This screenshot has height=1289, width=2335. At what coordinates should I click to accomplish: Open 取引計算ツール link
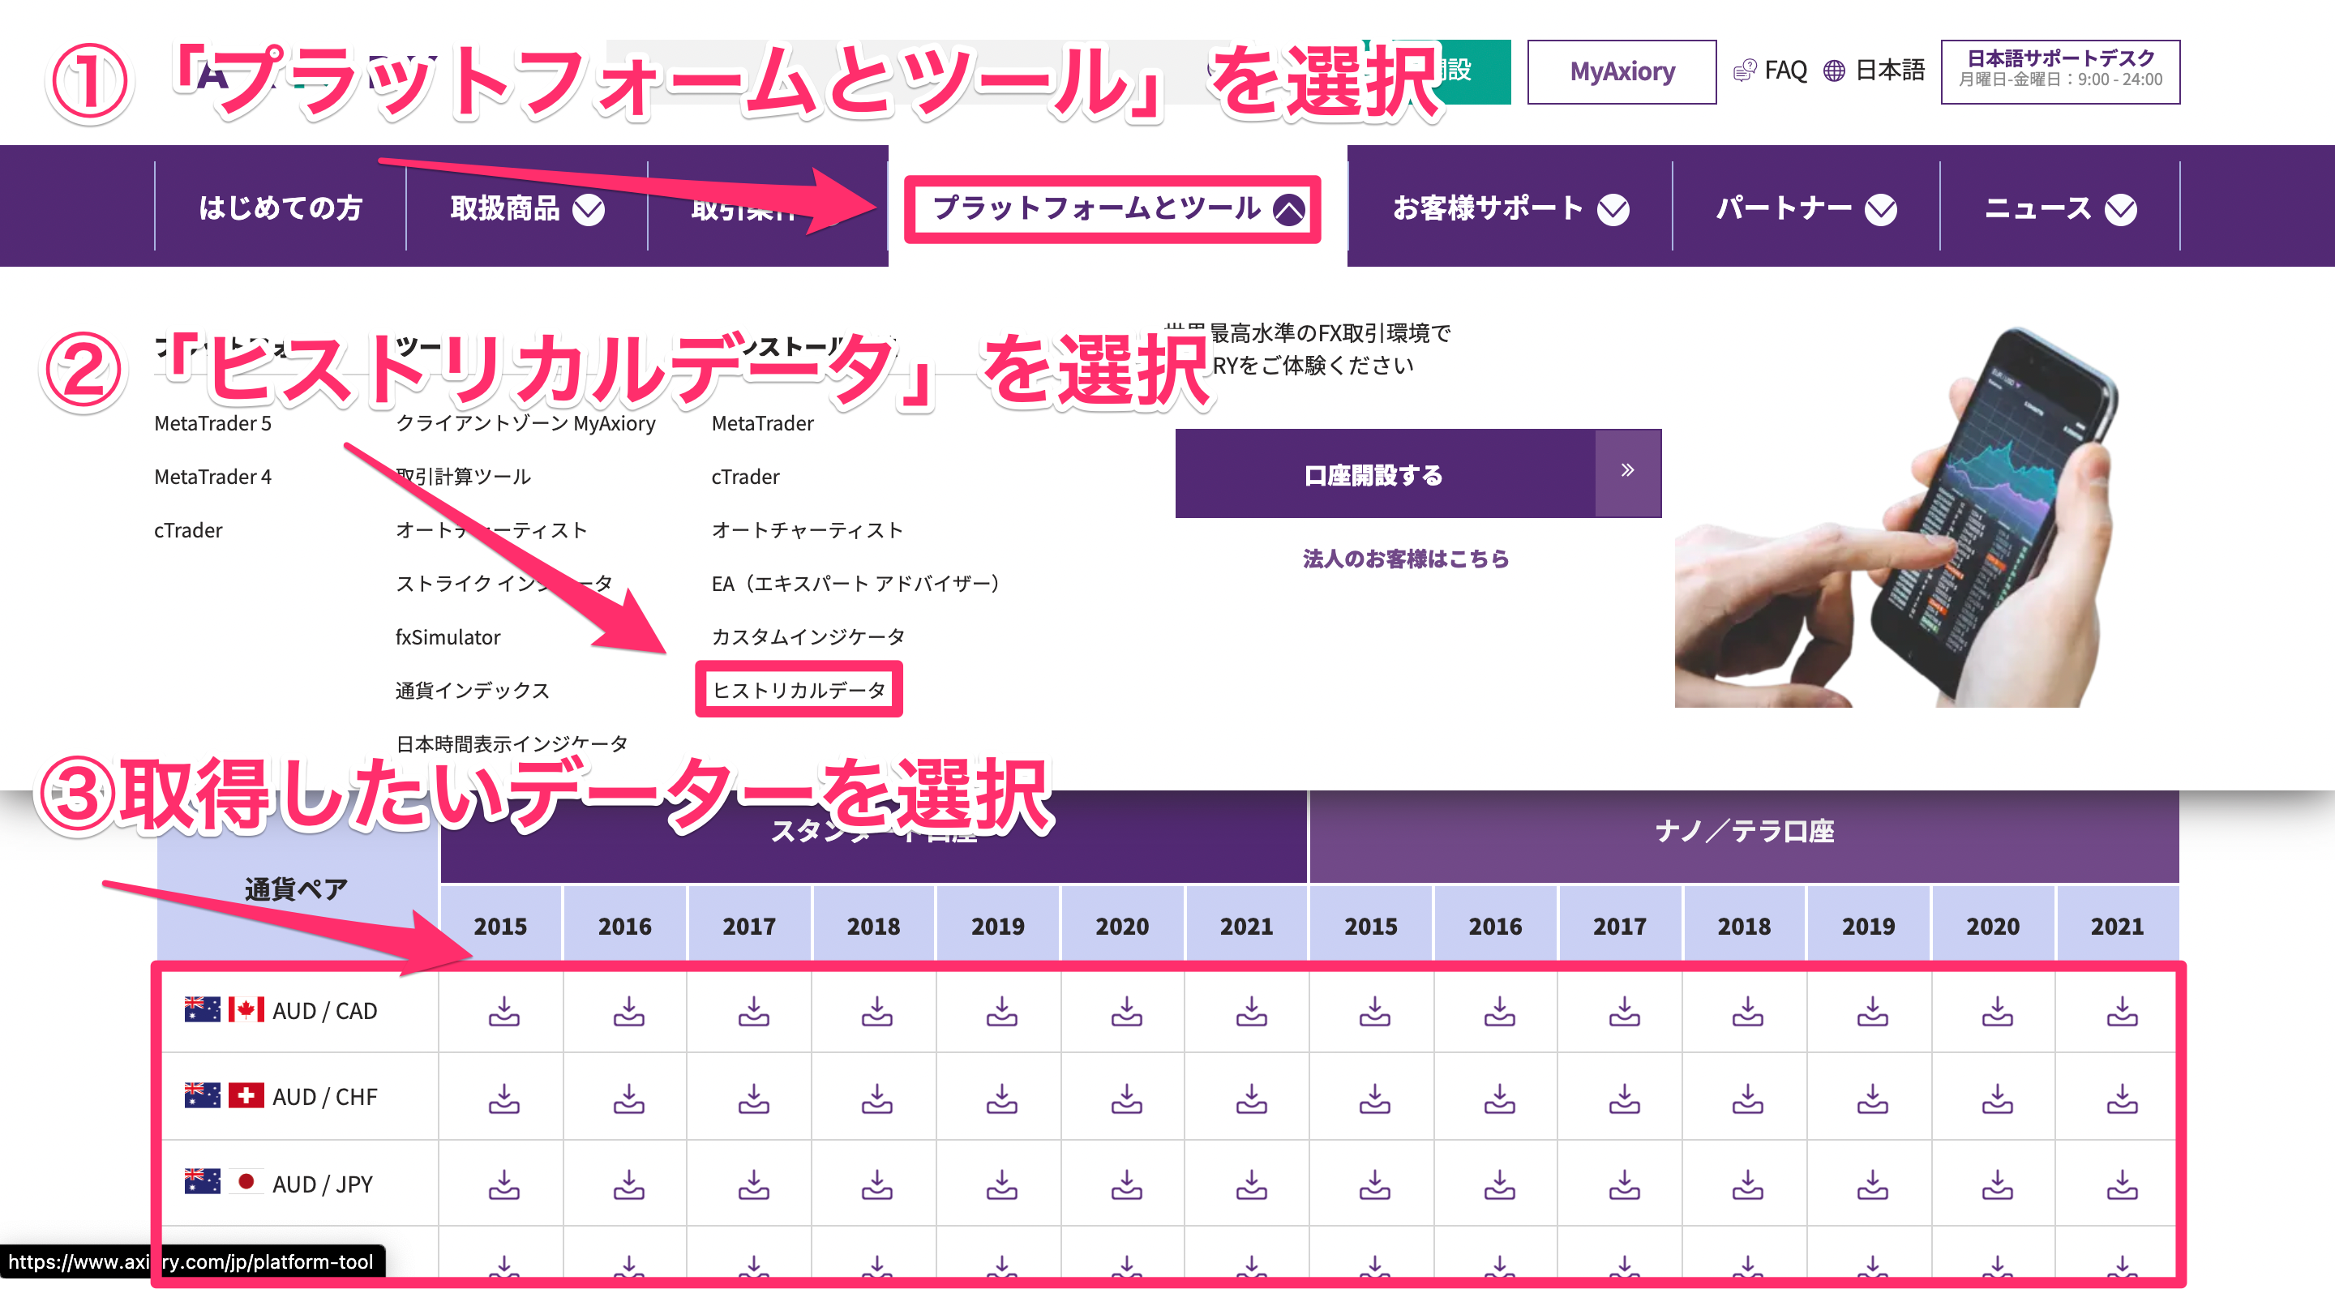(x=463, y=477)
